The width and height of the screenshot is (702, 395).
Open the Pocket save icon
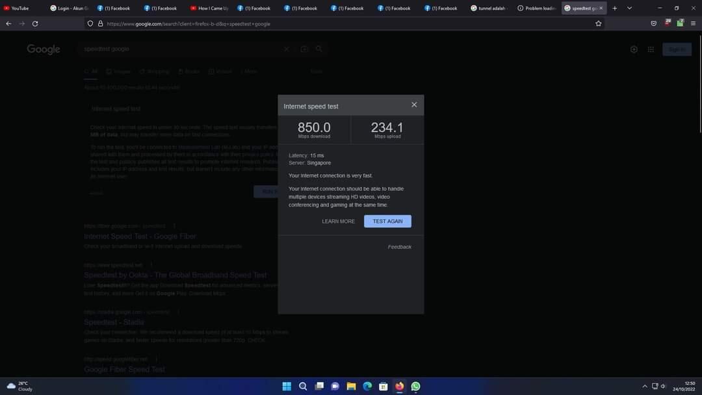pos(653,23)
